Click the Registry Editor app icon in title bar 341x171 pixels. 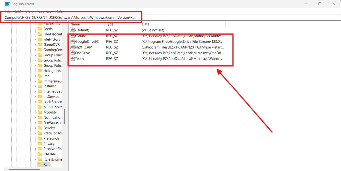7,4
